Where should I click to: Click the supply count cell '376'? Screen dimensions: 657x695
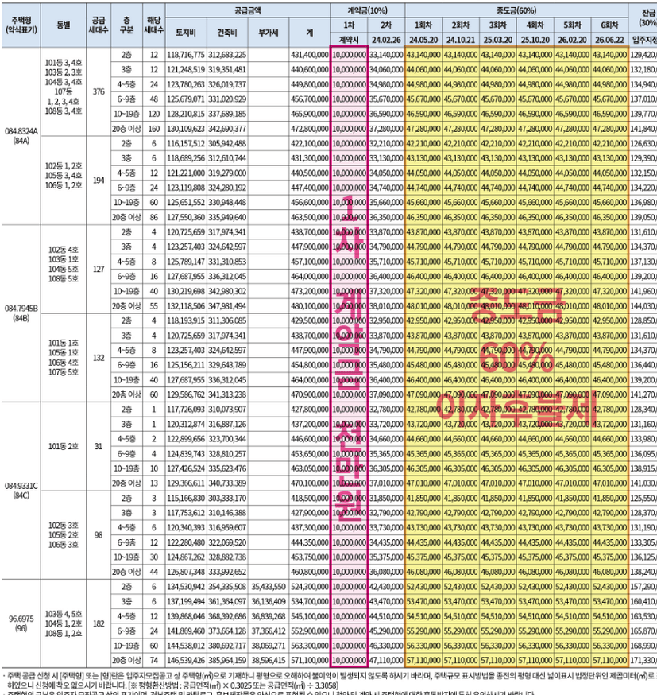[x=99, y=91]
